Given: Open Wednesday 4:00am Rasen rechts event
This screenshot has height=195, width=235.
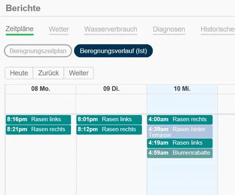Looking at the screenshot, I should [180, 120].
